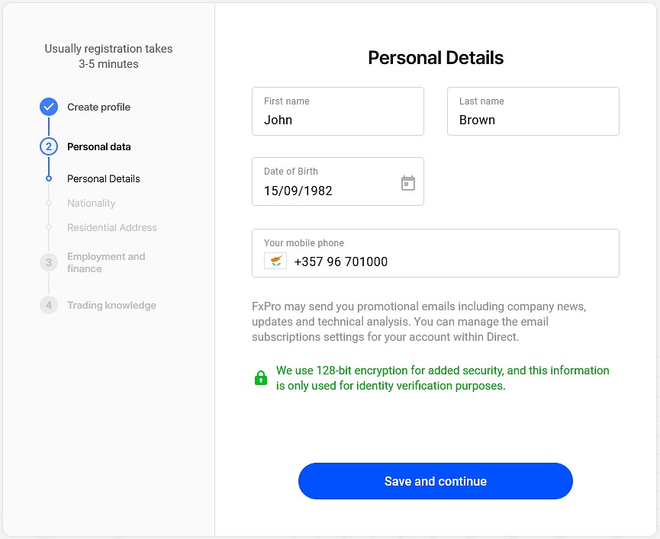Select Trading knowledge step

(x=111, y=305)
